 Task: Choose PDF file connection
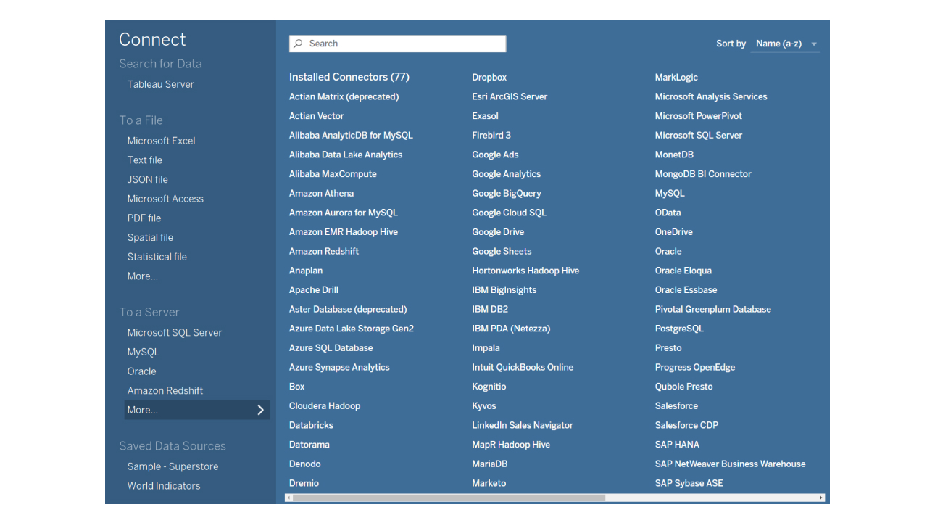point(144,218)
